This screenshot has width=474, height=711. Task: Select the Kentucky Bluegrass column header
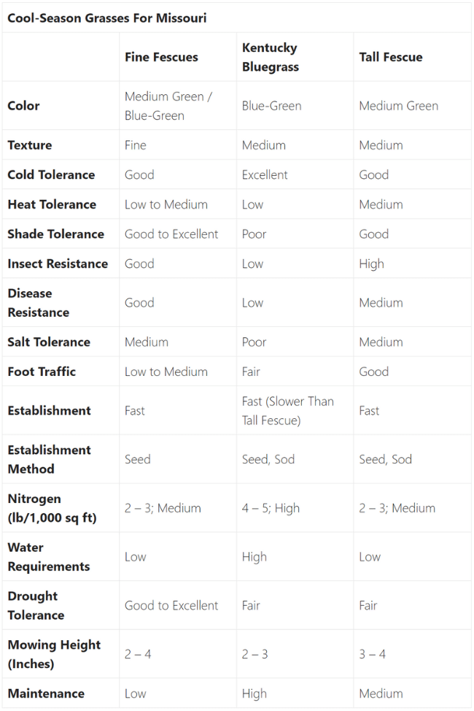click(271, 57)
